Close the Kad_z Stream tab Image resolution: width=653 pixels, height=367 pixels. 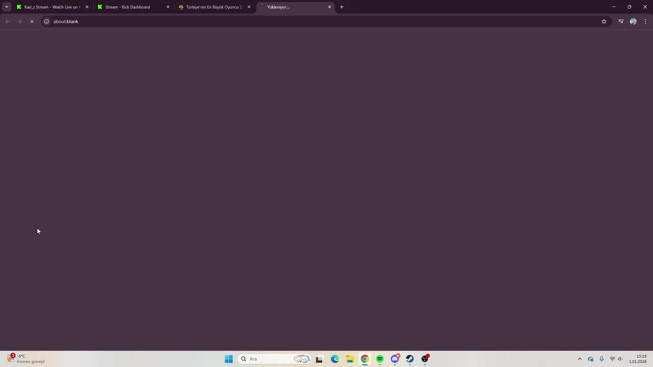pos(87,7)
